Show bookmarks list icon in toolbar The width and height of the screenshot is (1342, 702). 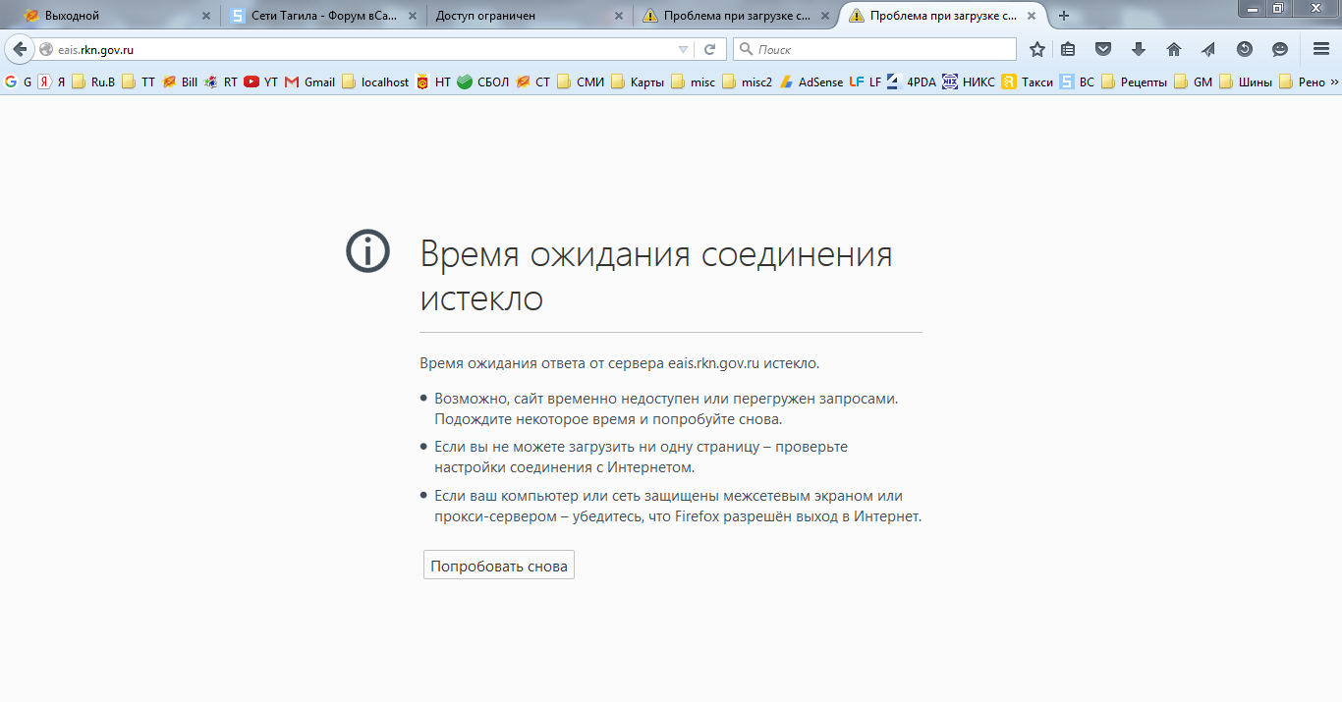[x=1068, y=49]
